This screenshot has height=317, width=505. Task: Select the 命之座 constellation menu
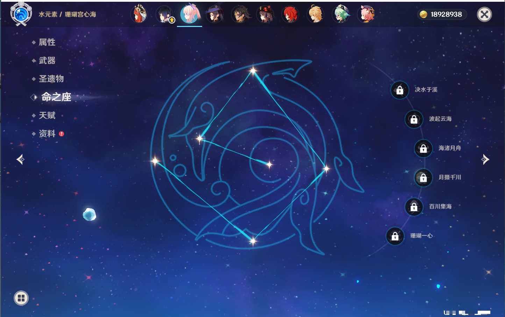click(x=56, y=97)
